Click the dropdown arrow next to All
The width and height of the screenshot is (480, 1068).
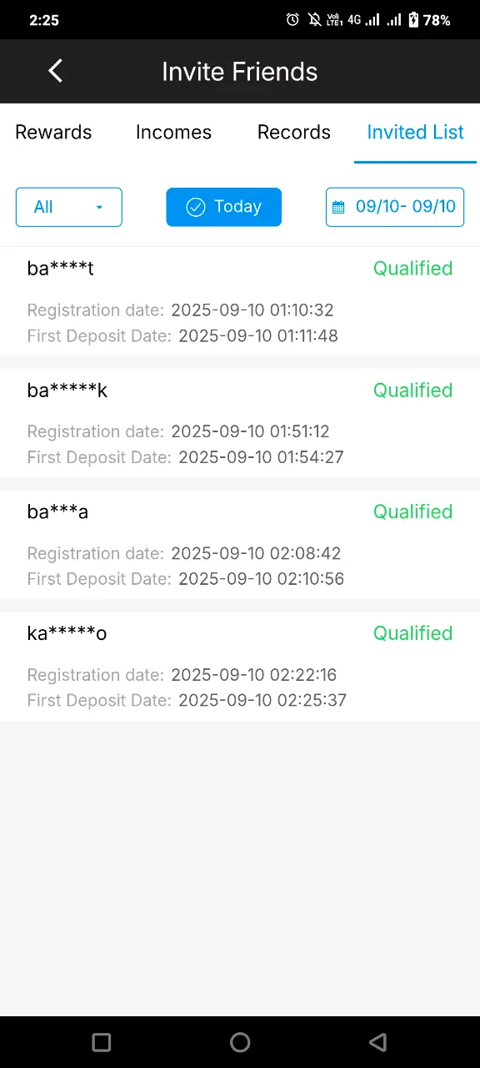99,208
